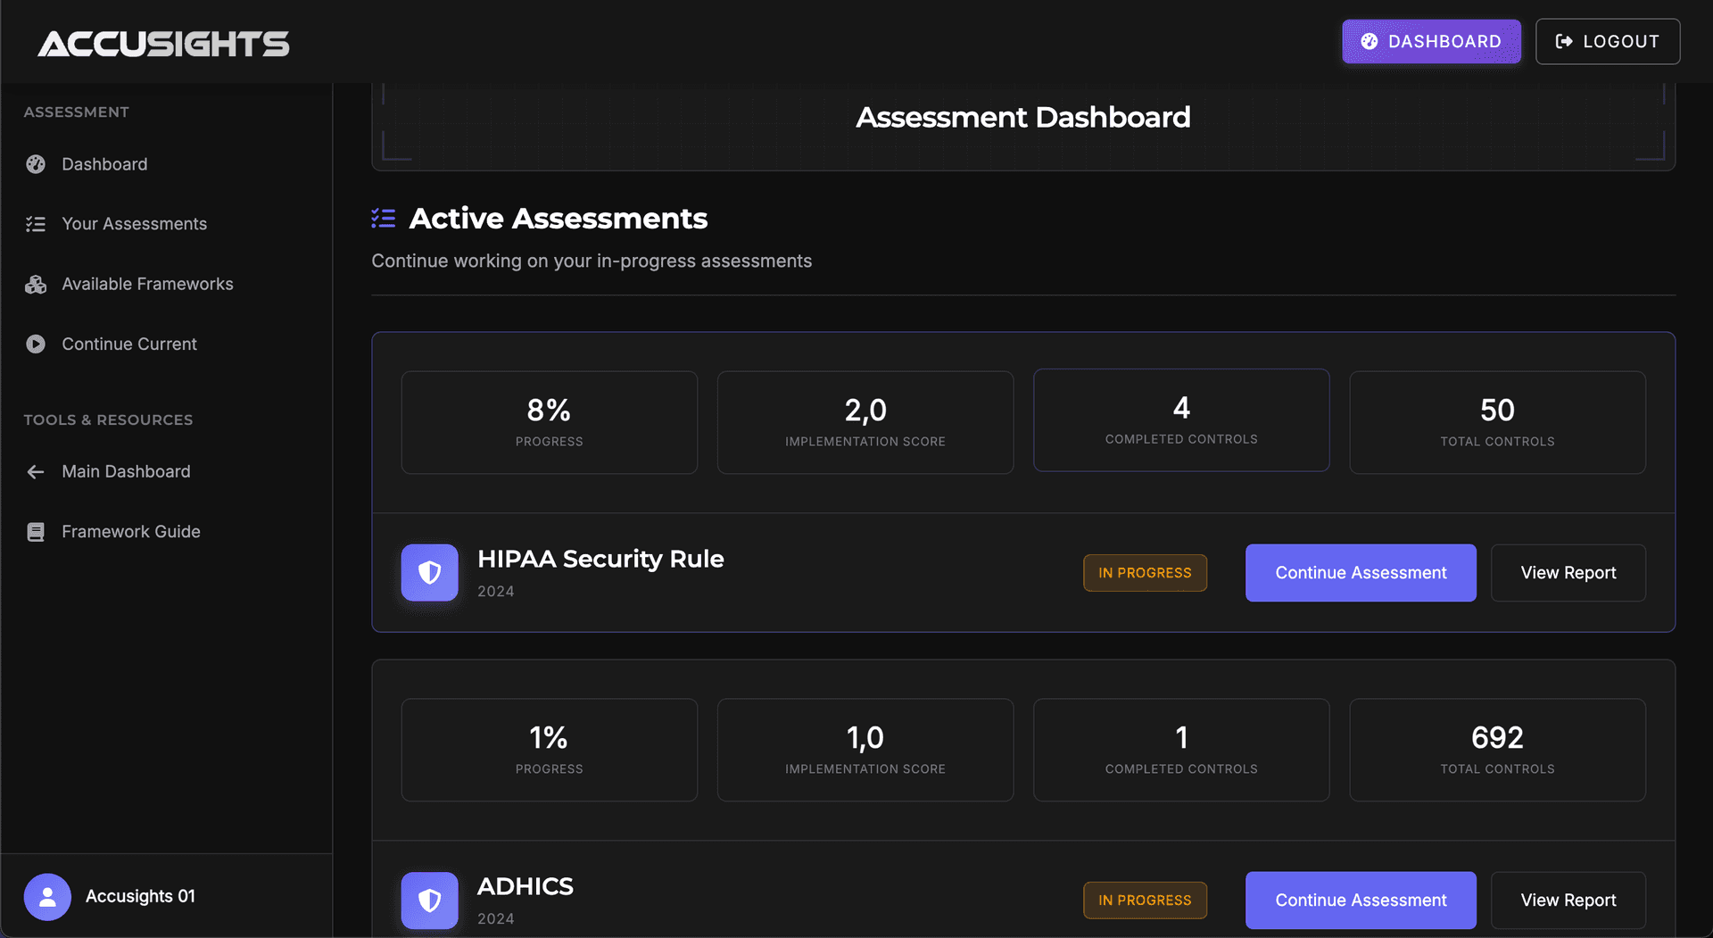
Task: View Report for the ADHICS assessment
Action: point(1568,900)
